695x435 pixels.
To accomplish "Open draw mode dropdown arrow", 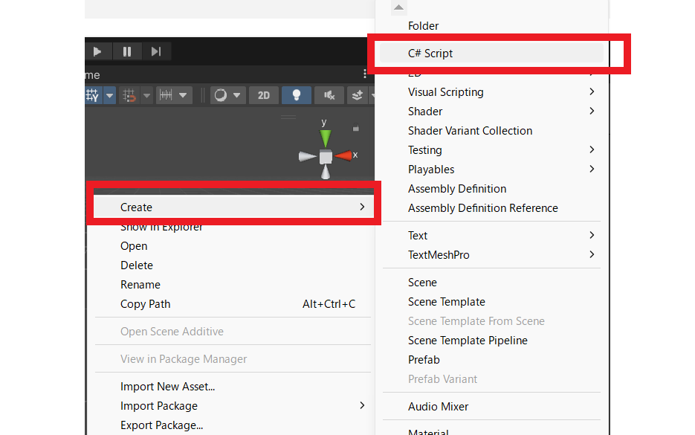I will point(237,95).
